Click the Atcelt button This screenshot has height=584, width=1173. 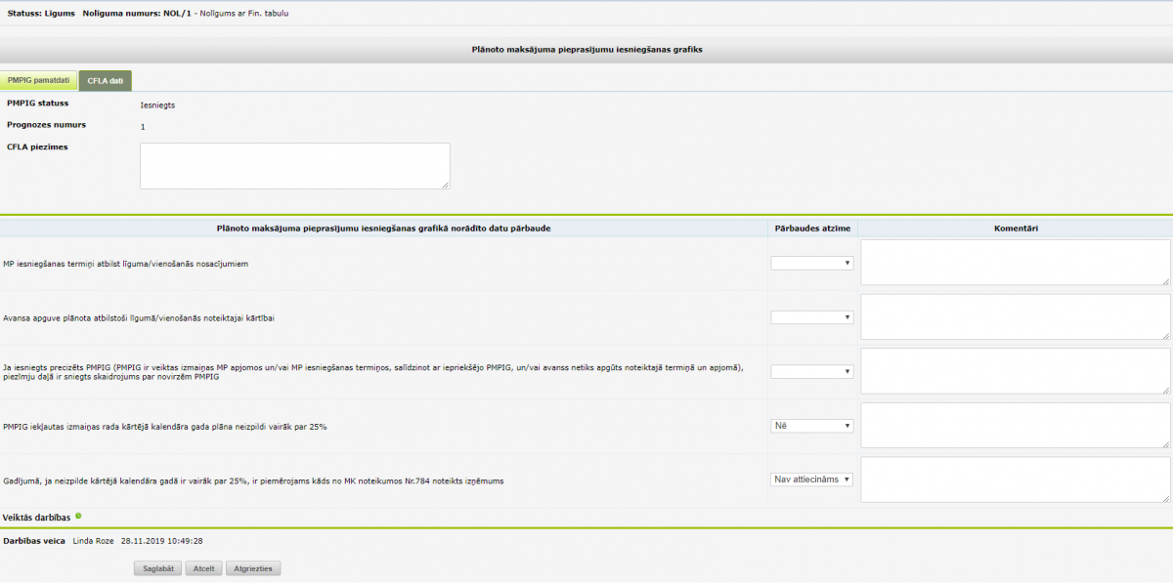[203, 568]
